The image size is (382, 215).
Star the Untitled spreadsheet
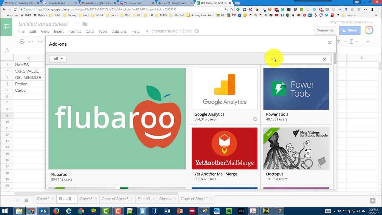pyautogui.click(x=77, y=24)
